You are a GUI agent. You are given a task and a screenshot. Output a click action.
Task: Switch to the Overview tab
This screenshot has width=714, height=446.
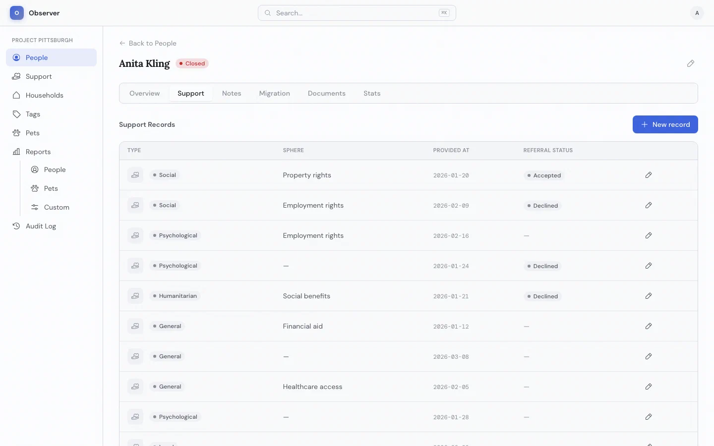pos(145,93)
